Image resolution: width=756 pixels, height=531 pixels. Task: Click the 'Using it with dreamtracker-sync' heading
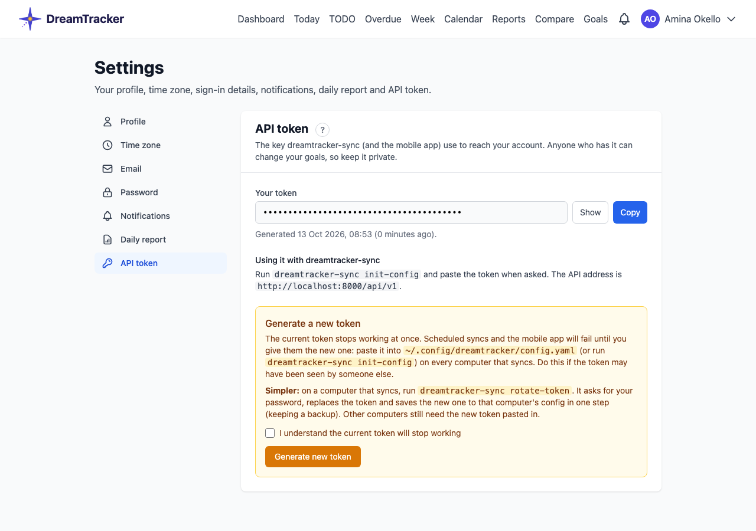(317, 260)
